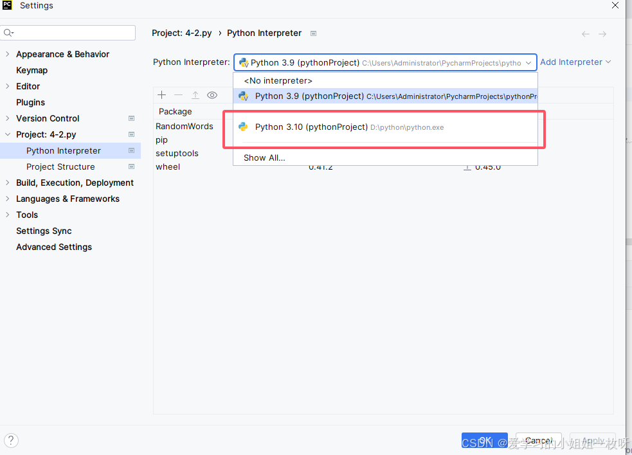
Task: Click the Package column header
Action: (x=176, y=112)
